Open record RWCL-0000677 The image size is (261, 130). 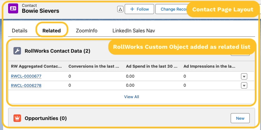(x=26, y=76)
